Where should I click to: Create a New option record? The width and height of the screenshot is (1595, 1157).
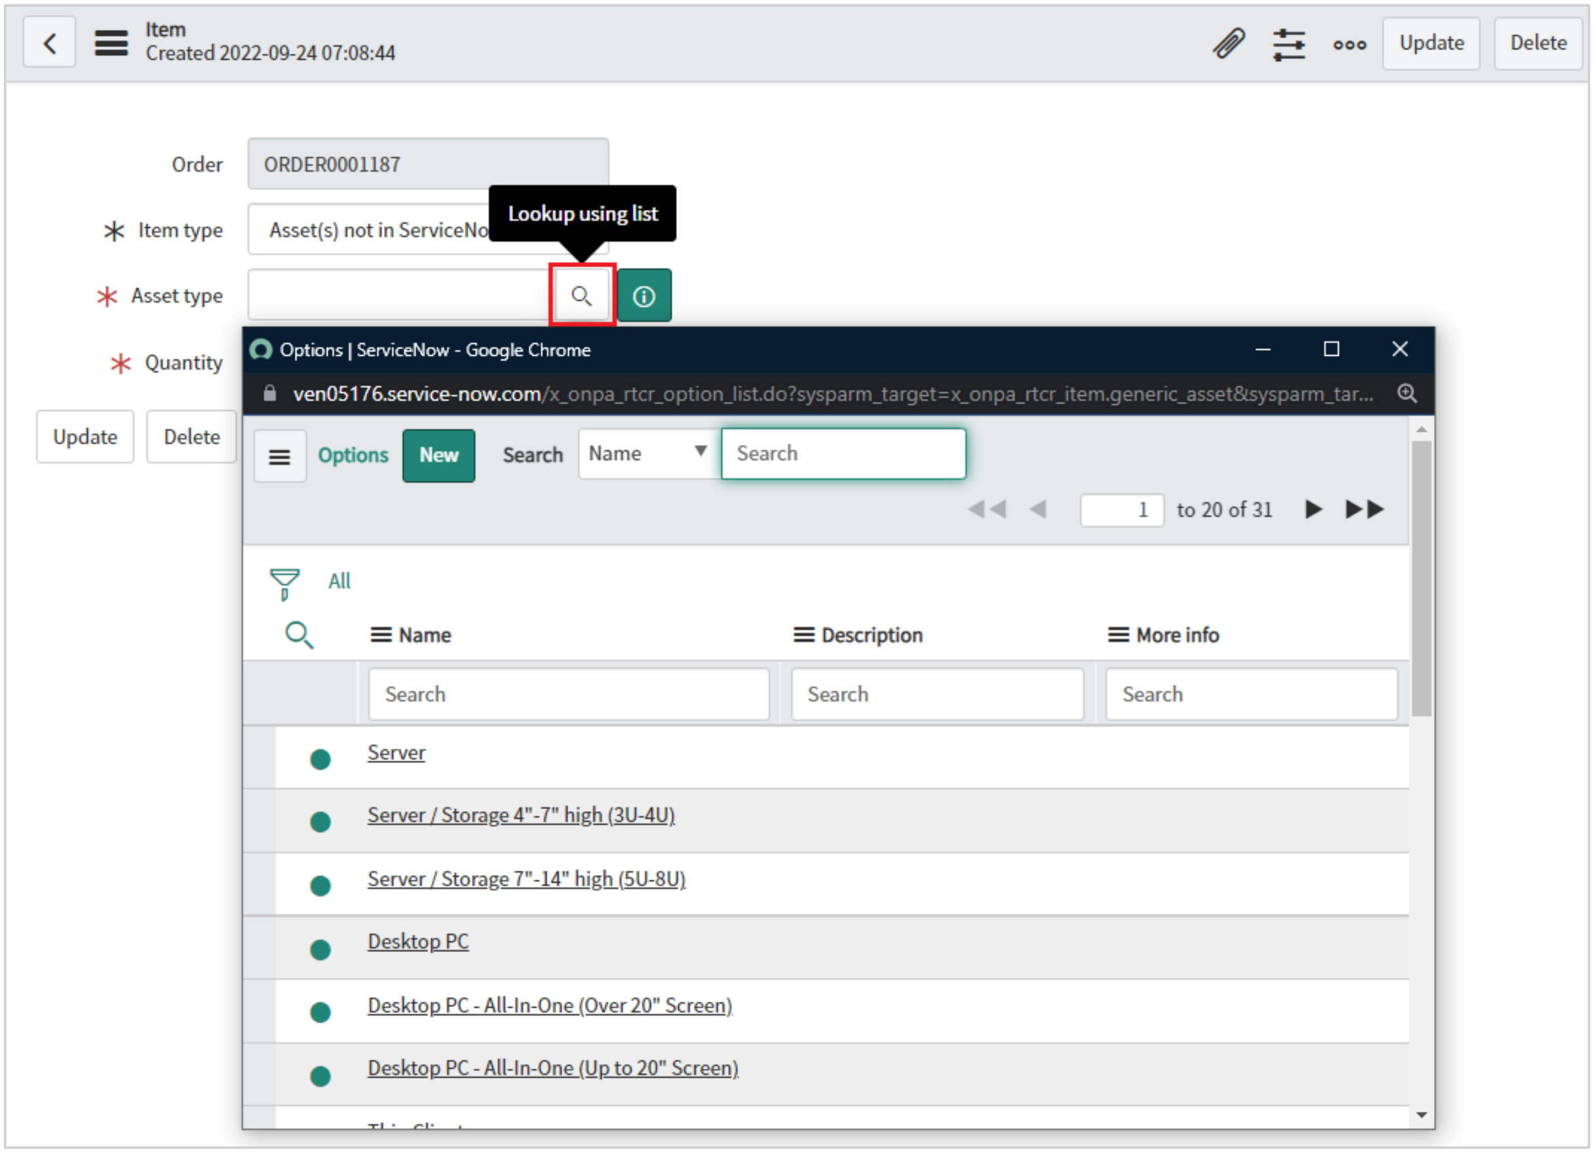click(x=439, y=455)
